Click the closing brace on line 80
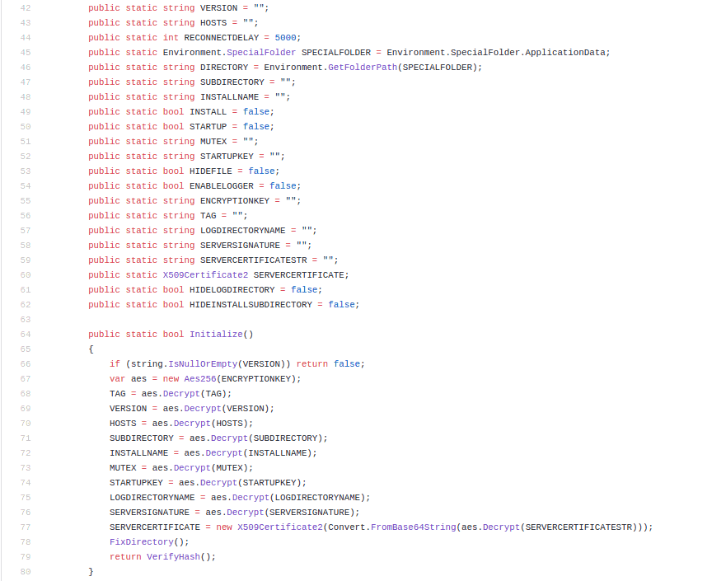 coord(91,572)
